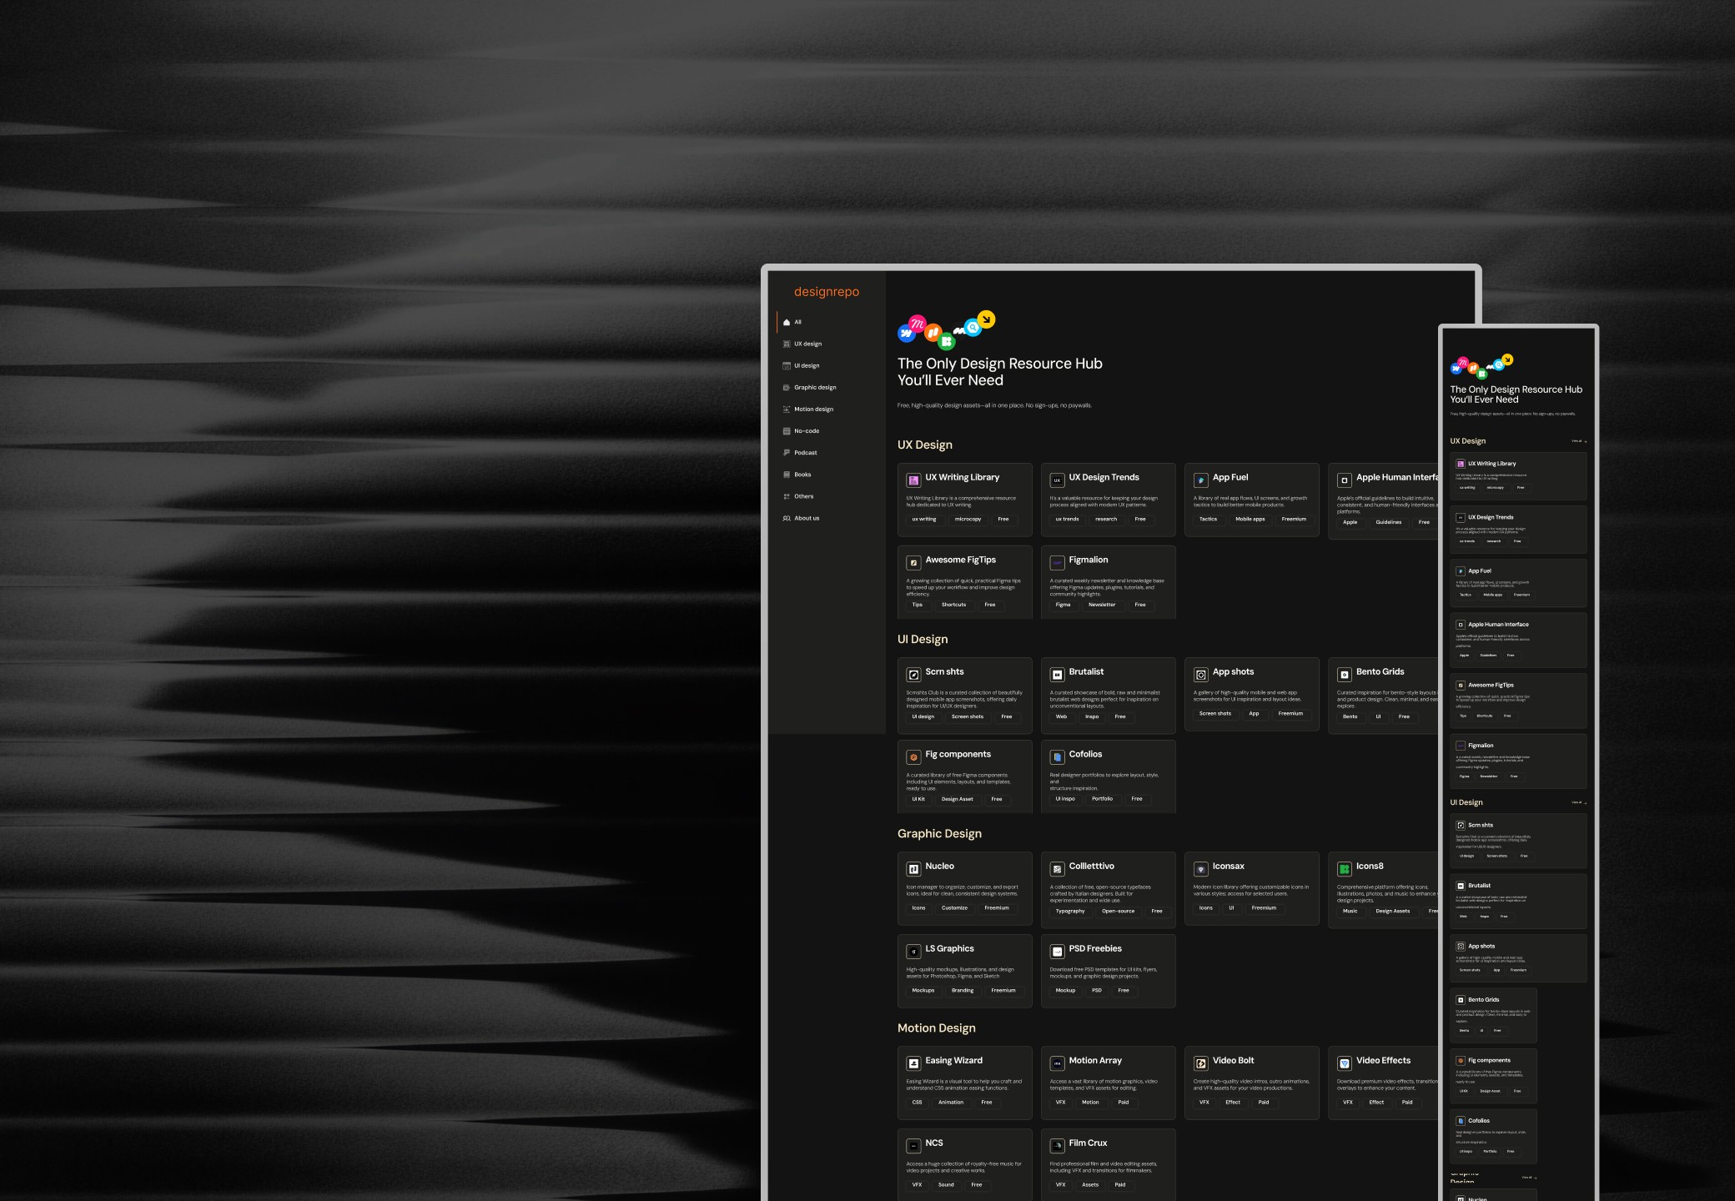This screenshot has height=1201, width=1735.
Task: Open the Others category grid icon
Action: (787, 496)
